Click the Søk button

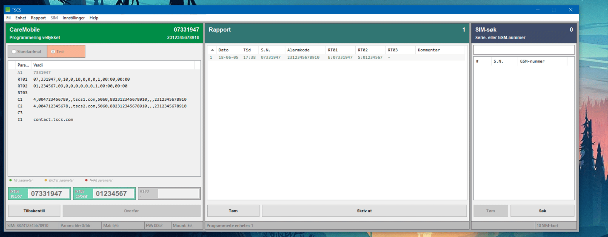(542, 211)
